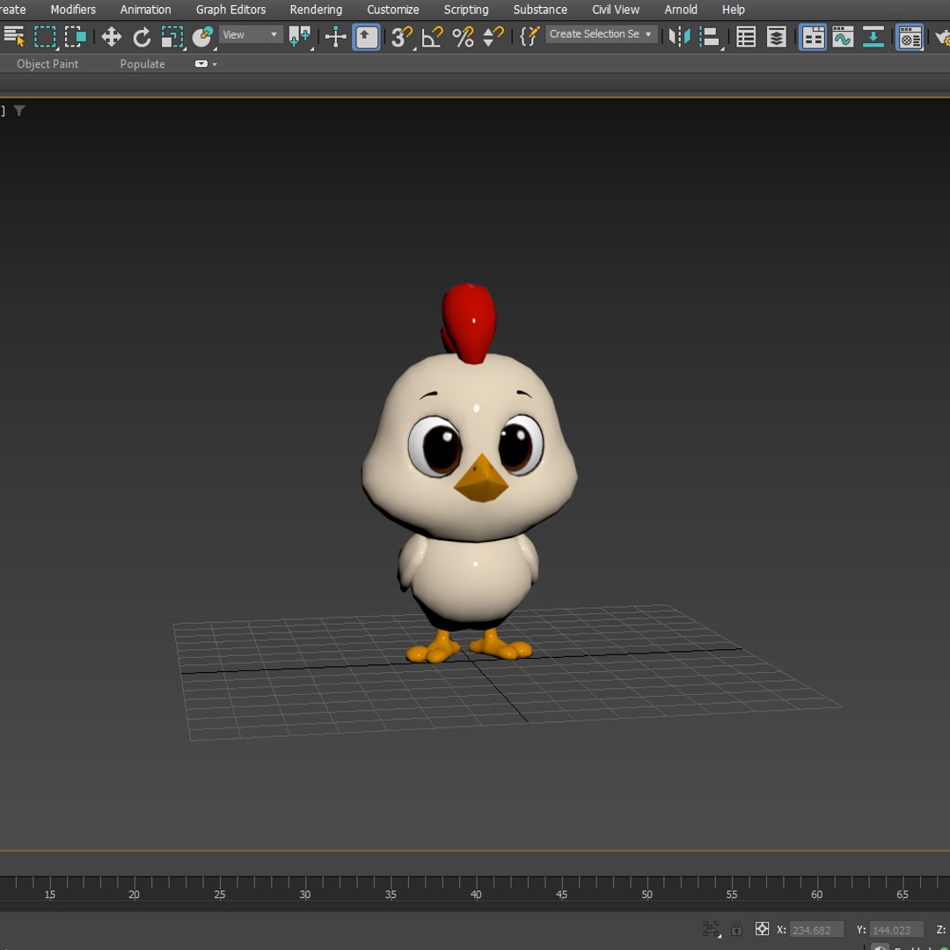Activate the Select and Rotate tool
The height and width of the screenshot is (950, 950).
tap(142, 36)
